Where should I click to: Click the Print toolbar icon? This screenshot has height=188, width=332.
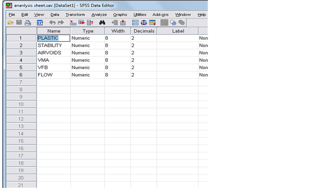(28, 23)
